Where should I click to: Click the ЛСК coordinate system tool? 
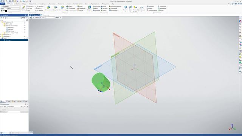(28, 10)
